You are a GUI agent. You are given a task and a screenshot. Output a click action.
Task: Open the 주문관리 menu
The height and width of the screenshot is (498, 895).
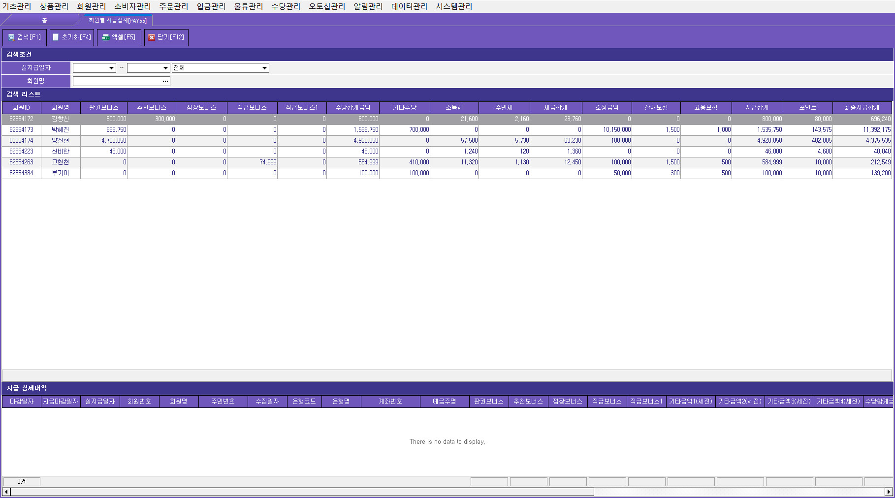click(x=174, y=6)
